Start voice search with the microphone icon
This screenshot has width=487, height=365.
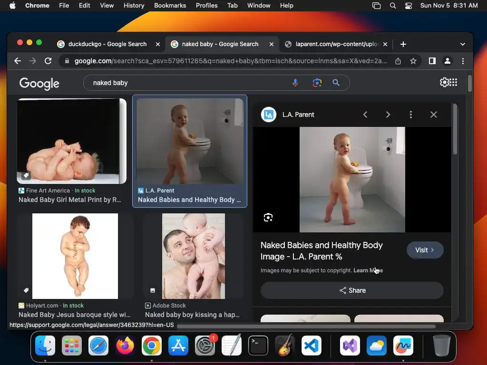[x=295, y=83]
